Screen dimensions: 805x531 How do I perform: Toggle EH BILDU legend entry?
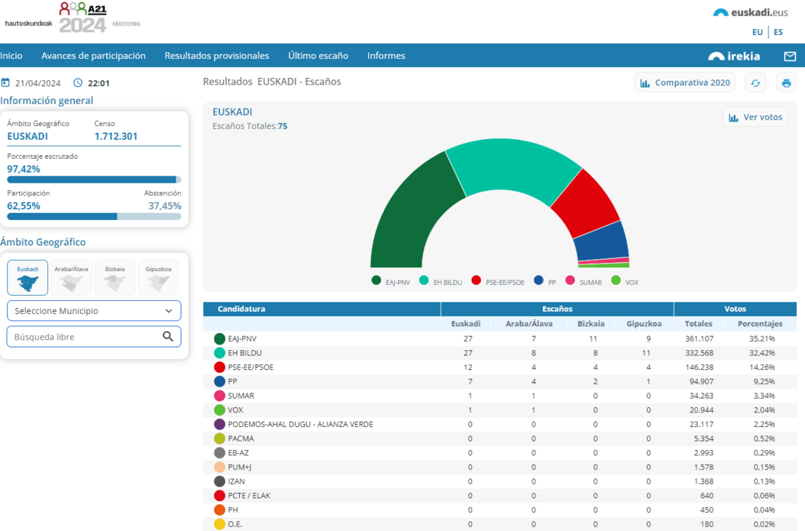pyautogui.click(x=441, y=282)
